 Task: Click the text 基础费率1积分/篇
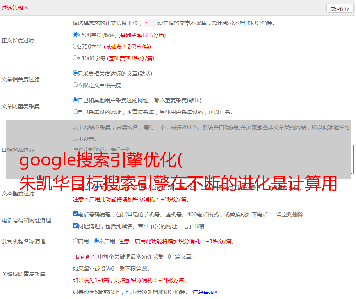(142, 35)
